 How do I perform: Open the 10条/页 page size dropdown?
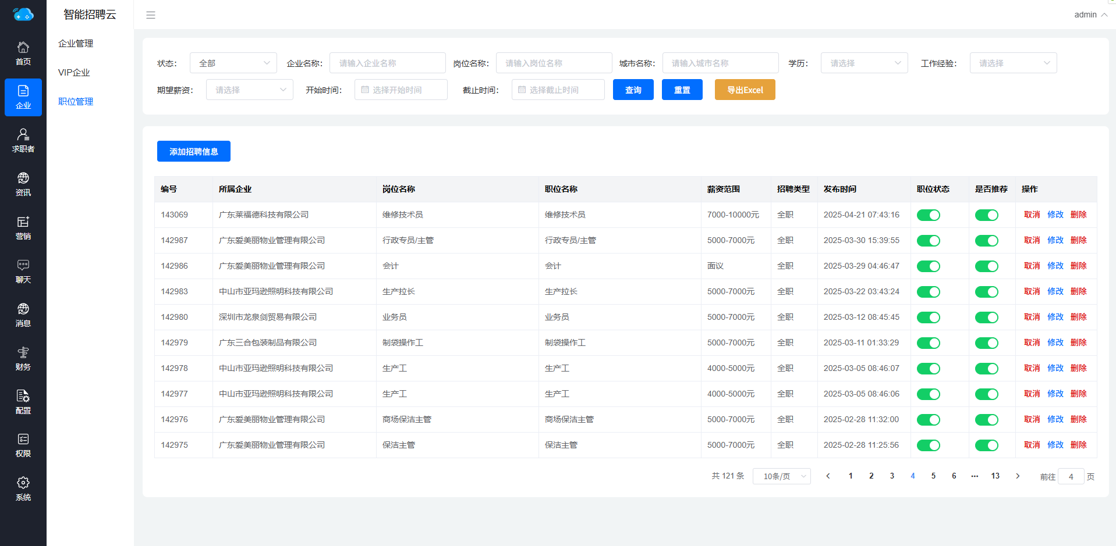(782, 476)
